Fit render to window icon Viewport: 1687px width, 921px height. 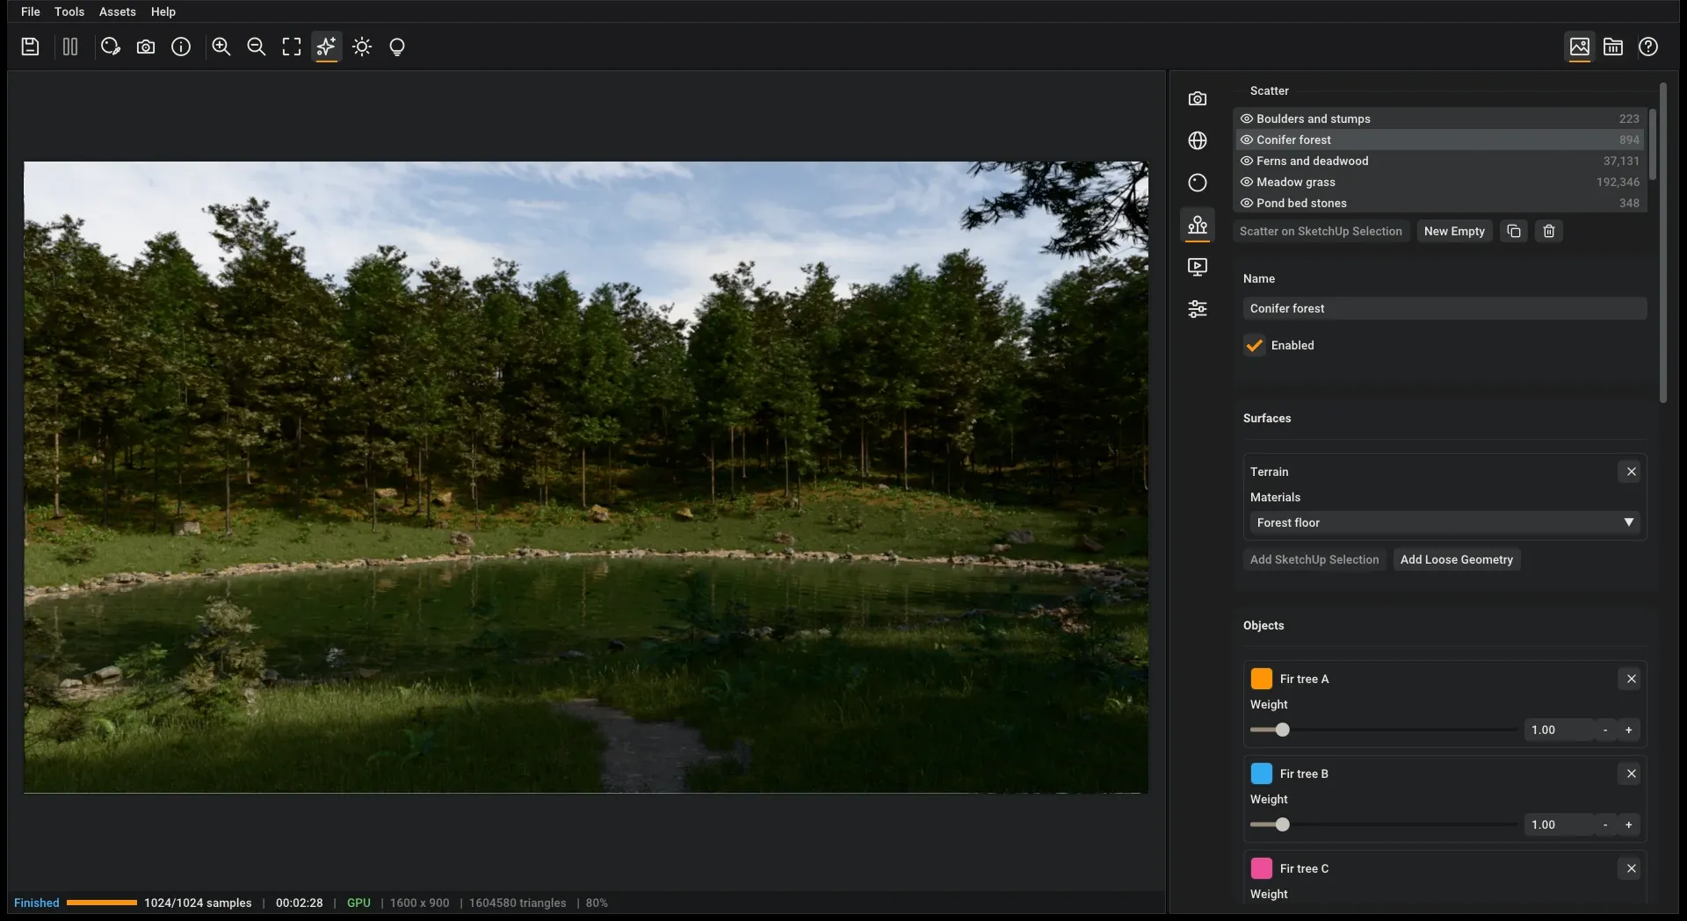click(292, 47)
